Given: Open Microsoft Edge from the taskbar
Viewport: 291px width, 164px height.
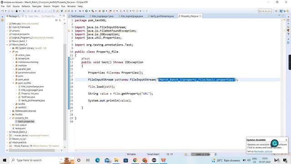Looking at the screenshot, I should click(x=97, y=160).
